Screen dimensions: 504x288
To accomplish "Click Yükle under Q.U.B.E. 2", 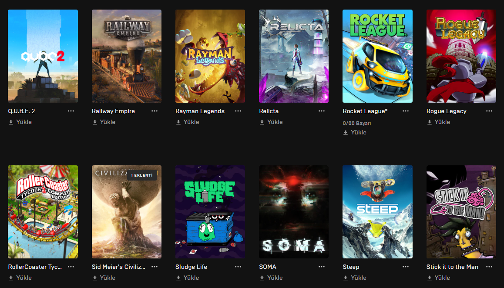I will [x=20, y=122].
